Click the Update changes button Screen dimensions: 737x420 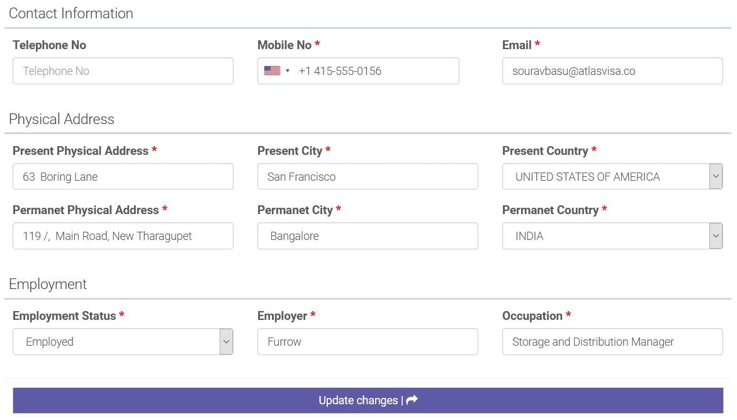point(368,400)
